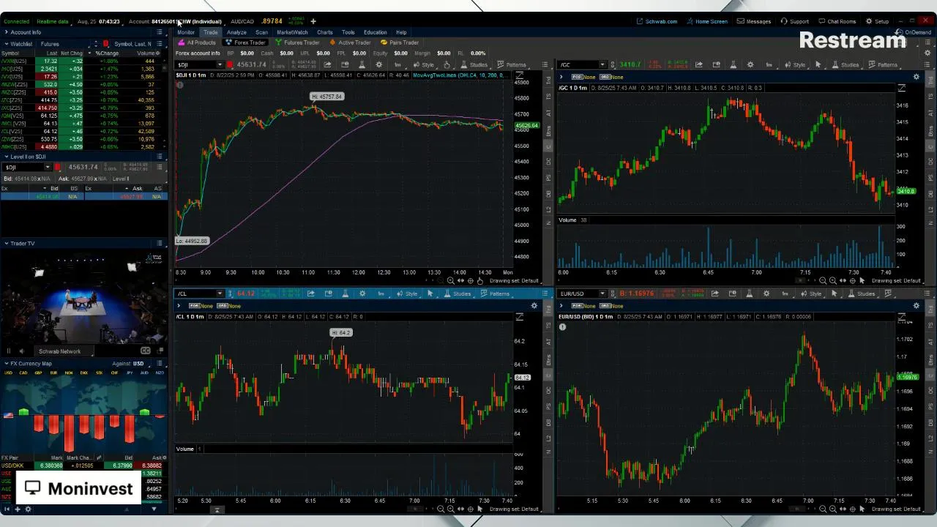Add another quote with plus beside AUD/CAD

[x=313, y=21]
